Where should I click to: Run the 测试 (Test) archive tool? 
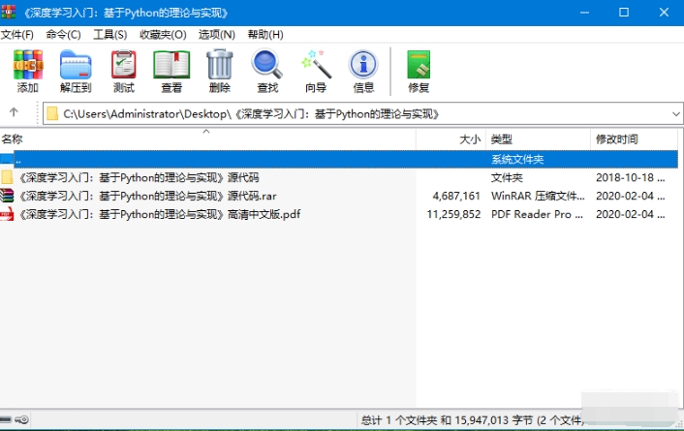tap(123, 65)
